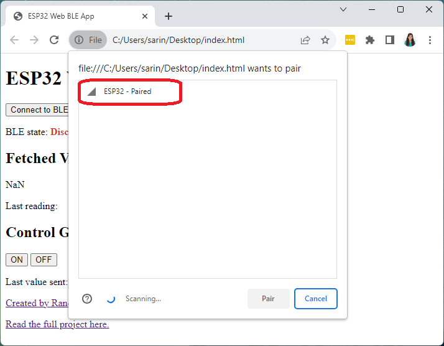Toggle the browser side panel icon
Viewport: 444px width, 346px height.
point(390,40)
